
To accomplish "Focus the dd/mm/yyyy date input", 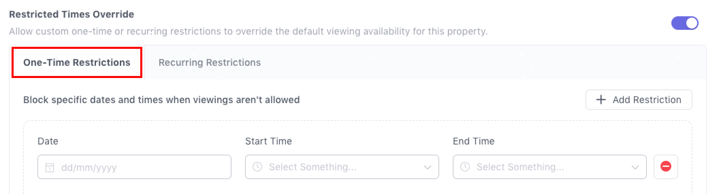I will pos(143,167).
